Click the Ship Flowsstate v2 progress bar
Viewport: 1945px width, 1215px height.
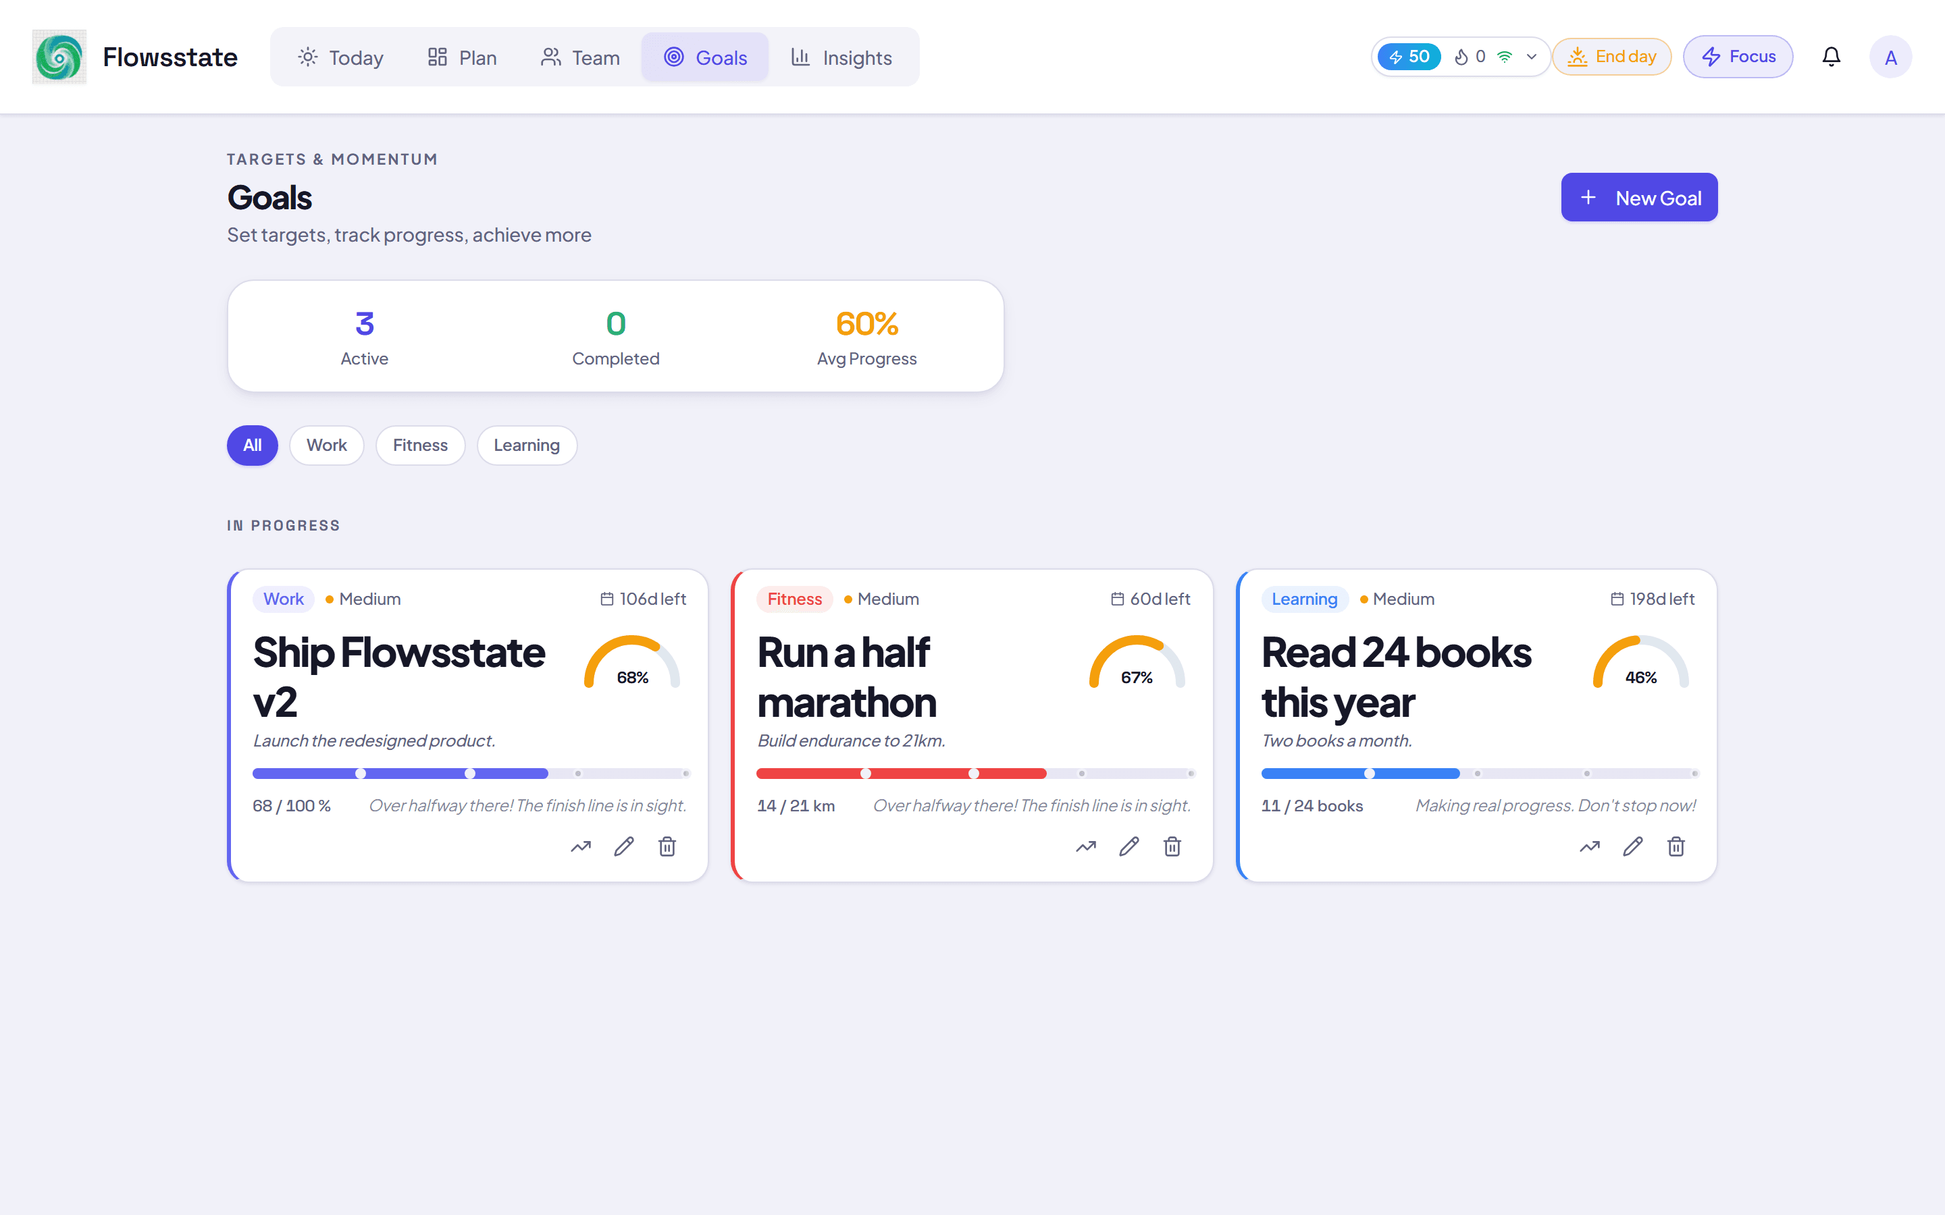coord(471,774)
